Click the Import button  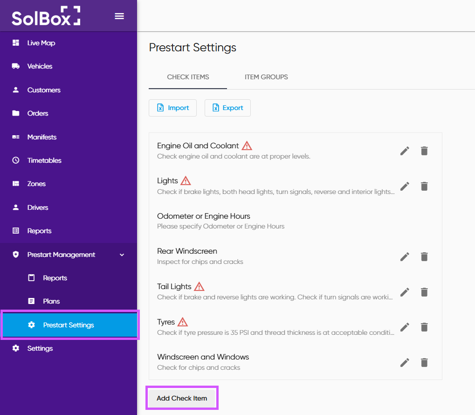pos(172,108)
